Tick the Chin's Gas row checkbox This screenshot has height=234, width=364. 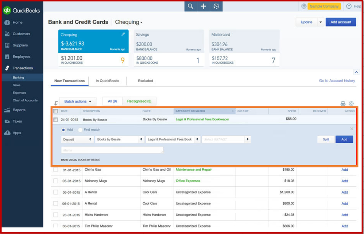(x=55, y=170)
